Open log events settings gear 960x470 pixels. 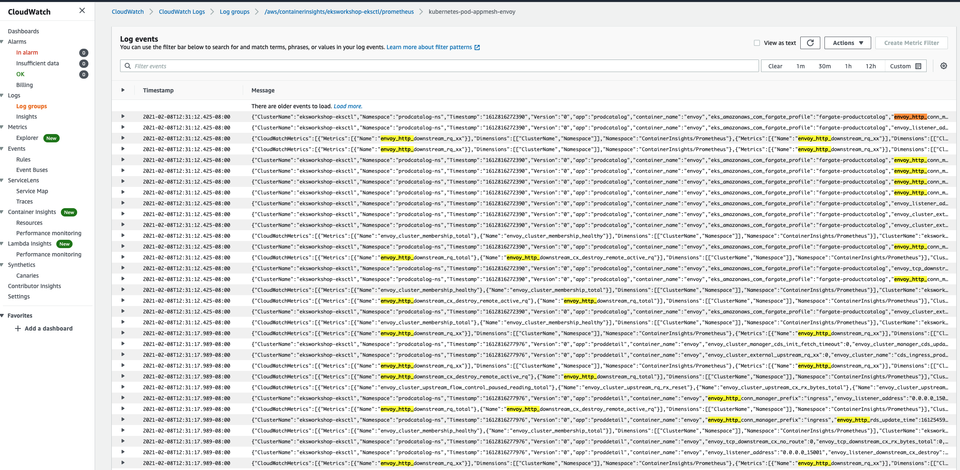point(944,66)
